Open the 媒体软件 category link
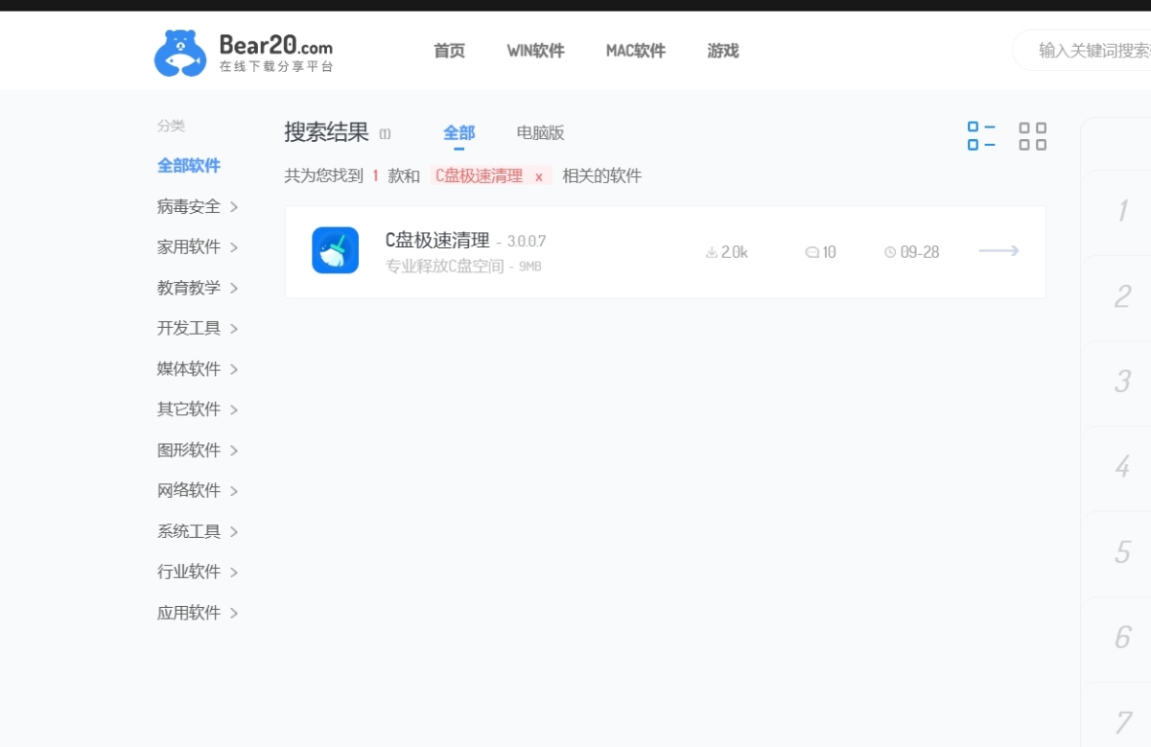This screenshot has height=747, width=1151. [x=189, y=368]
